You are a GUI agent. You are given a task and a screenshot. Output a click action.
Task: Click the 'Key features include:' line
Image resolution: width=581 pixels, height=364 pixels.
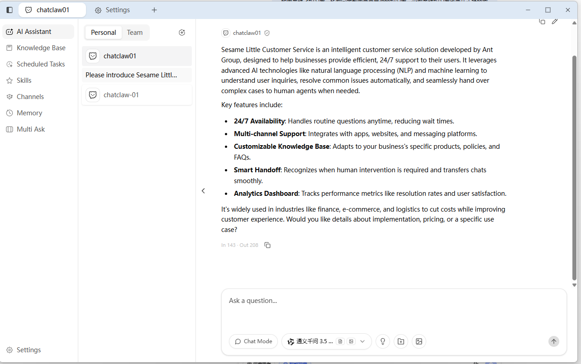[x=252, y=105]
